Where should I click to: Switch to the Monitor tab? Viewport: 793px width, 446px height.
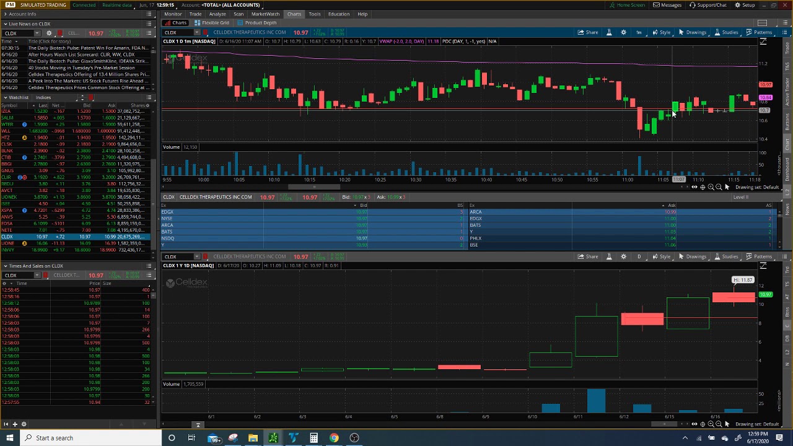(173, 14)
